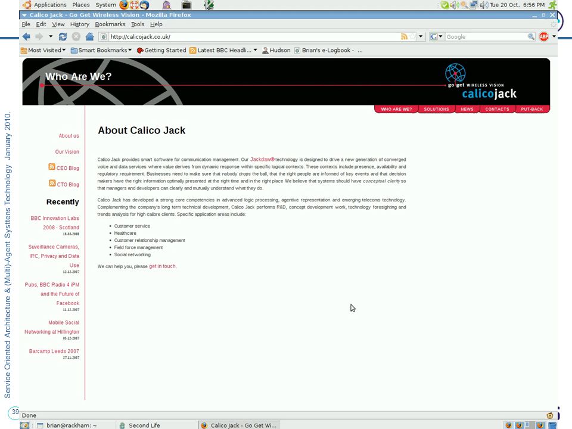
Task: Click the RSS feed icon in address bar
Action: click(x=404, y=36)
